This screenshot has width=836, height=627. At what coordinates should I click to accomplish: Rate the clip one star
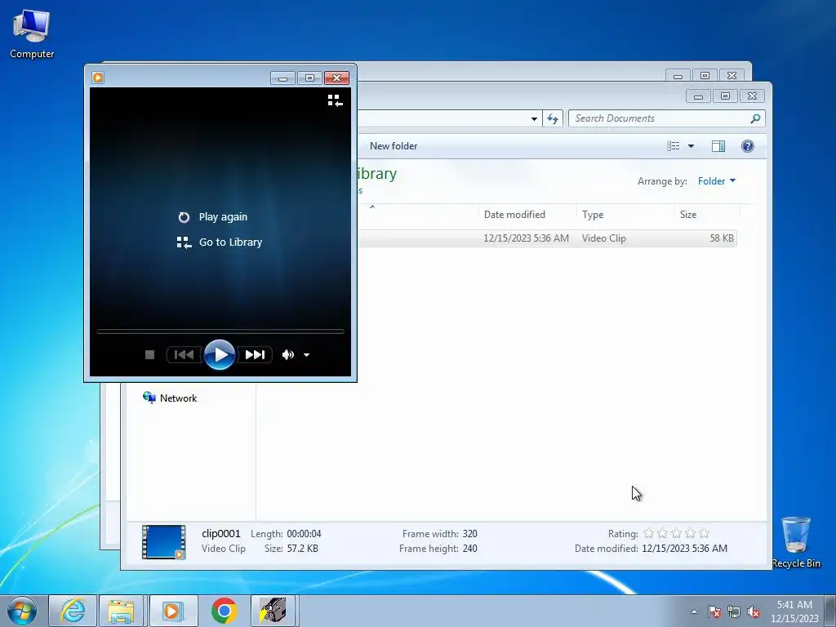click(649, 533)
